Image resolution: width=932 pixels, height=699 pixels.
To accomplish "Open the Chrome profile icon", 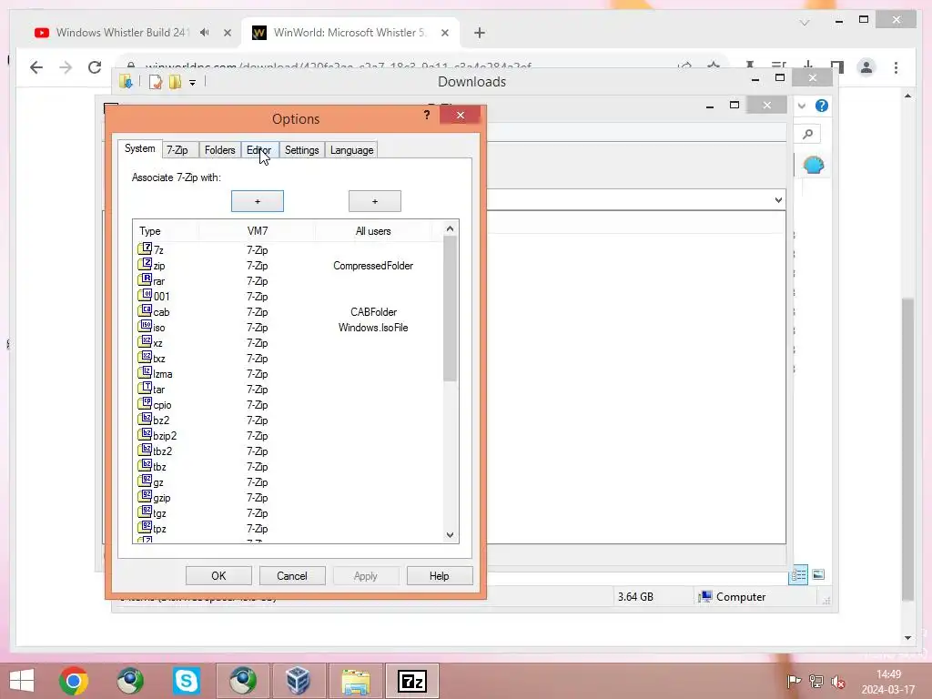I will click(866, 67).
